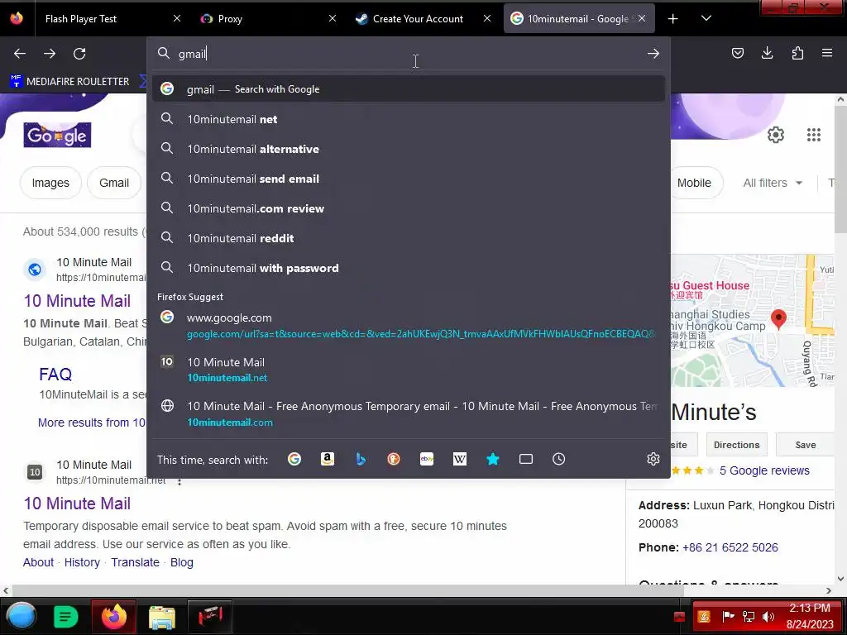Viewport: 847px width, 635px height.
Task: Click the blue start orb
Action: pos(21,616)
